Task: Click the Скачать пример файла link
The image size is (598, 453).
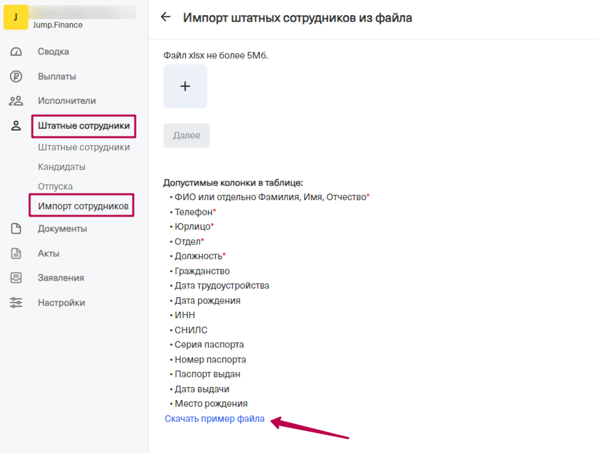Action: point(214,419)
